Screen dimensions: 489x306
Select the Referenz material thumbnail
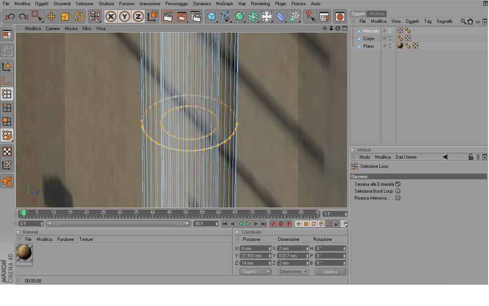pyautogui.click(x=24, y=255)
